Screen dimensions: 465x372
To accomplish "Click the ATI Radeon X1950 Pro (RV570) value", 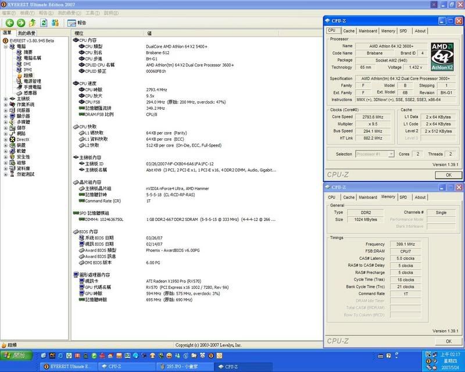I will coord(173,281).
